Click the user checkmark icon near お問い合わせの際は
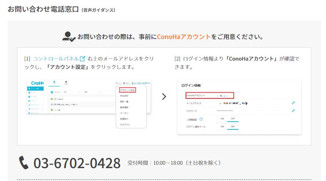Image resolution: width=326 pixels, height=181 pixels. (69, 37)
